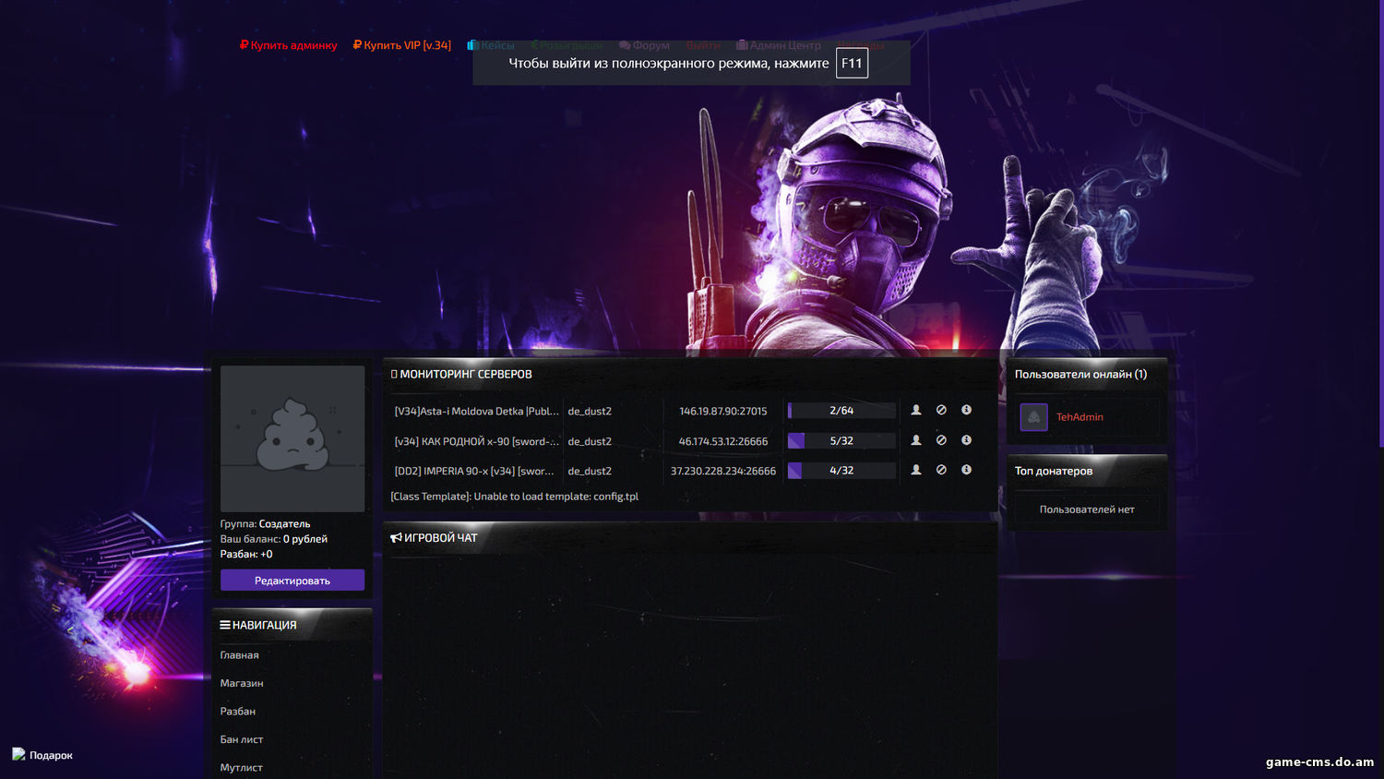Click the 5/32 player load bar
Viewport: 1384px width, 779px height.
point(841,441)
